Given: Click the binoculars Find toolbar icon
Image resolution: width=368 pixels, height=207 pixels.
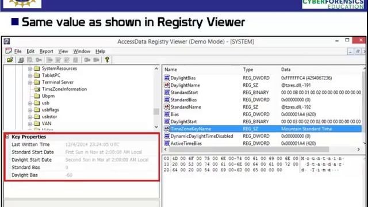Looking at the screenshot, I should click(21, 60).
